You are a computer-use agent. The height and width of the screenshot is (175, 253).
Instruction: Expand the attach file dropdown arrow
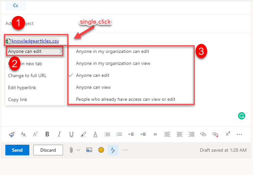[78, 150]
